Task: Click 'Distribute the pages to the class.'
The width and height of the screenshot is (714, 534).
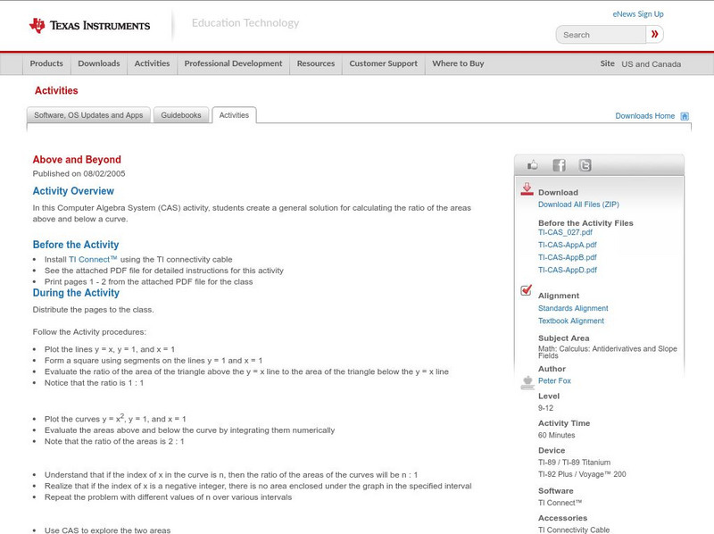Action: pos(94,310)
